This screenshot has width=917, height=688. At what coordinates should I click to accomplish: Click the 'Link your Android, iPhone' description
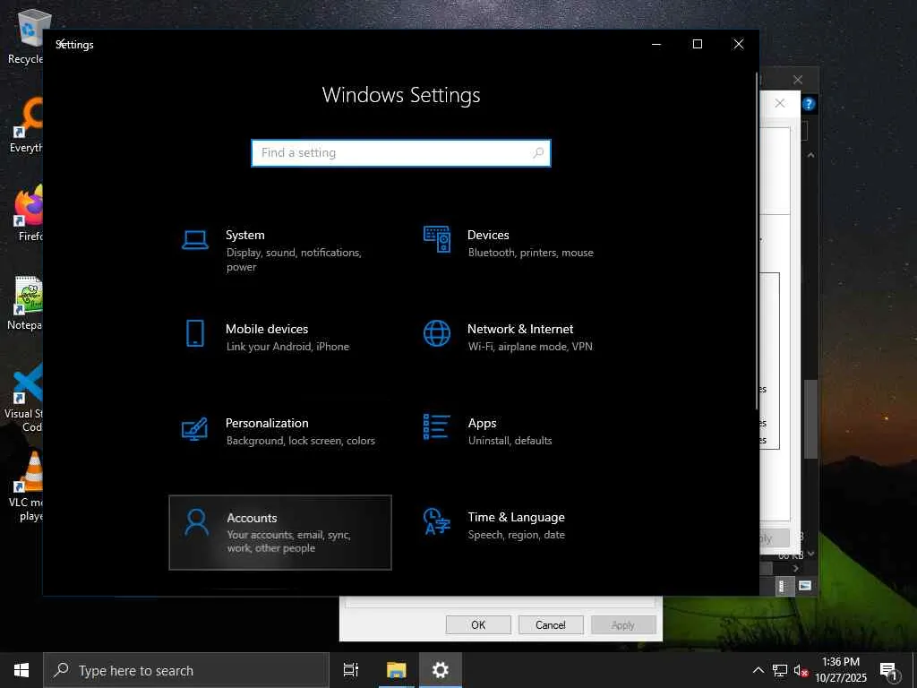287,347
